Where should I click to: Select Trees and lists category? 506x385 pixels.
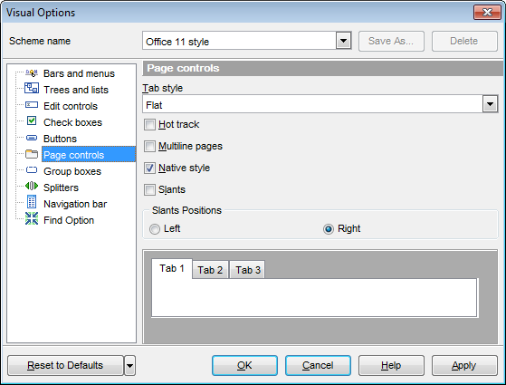click(x=76, y=90)
